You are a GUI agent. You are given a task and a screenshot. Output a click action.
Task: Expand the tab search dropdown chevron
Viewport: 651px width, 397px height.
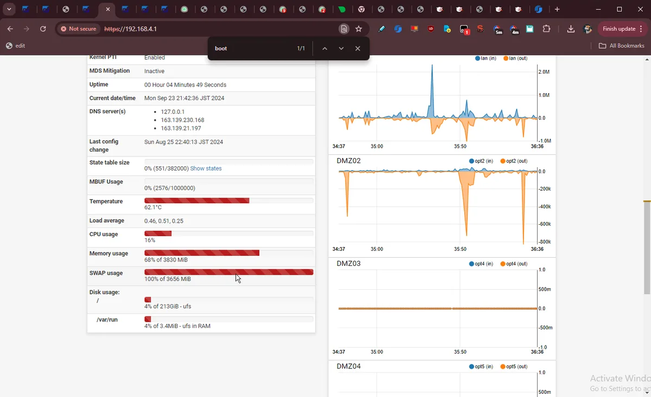coord(9,9)
